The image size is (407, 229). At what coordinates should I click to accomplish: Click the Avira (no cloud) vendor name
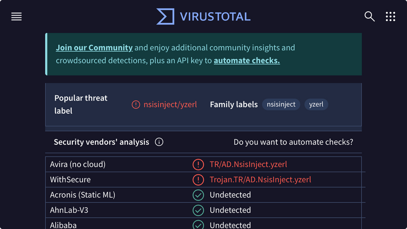click(78, 164)
